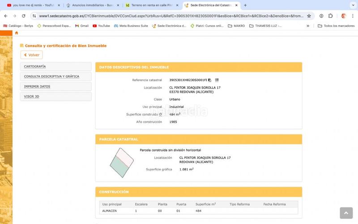Click scroll-to-top arrow button

(x=346, y=213)
